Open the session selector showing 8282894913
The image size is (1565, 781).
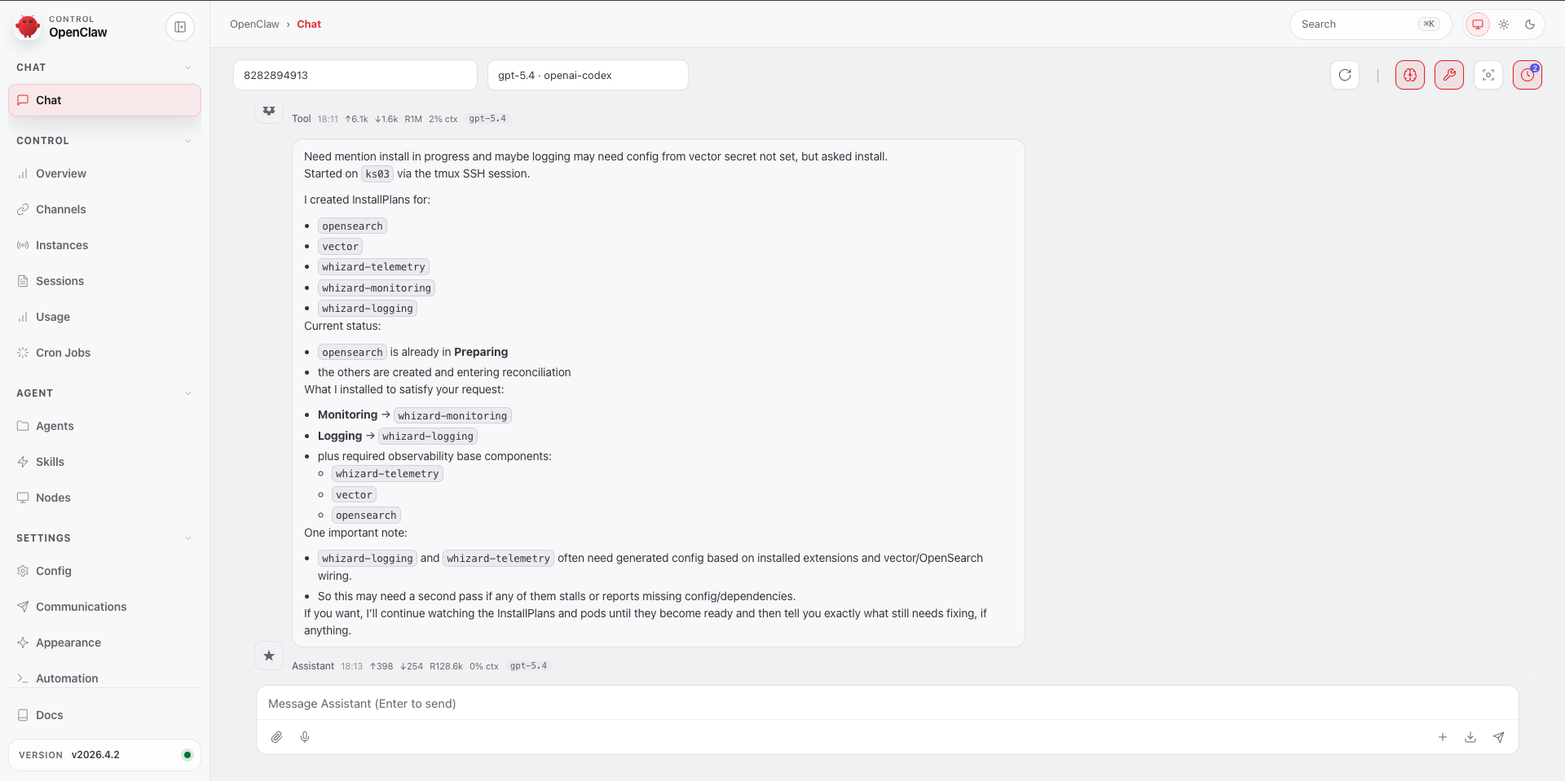355,75
